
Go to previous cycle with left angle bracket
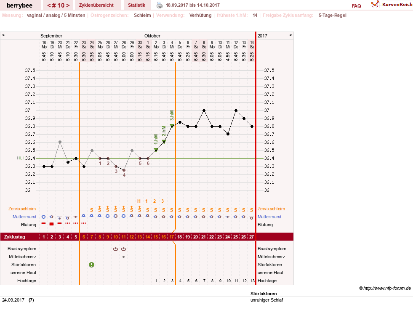pos(49,5)
